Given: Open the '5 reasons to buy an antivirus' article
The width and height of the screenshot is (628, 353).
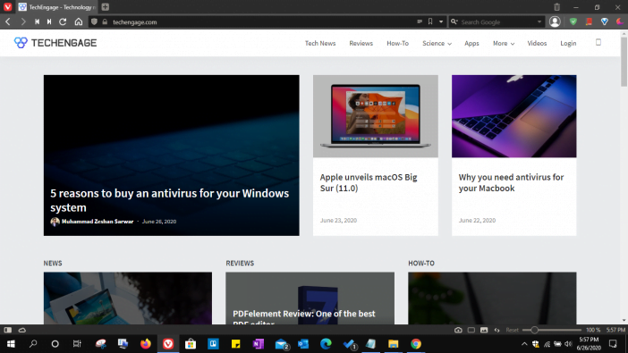Looking at the screenshot, I should 169,200.
